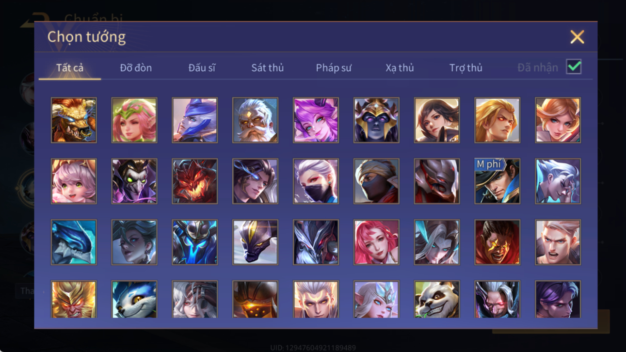Toggle the Đã nhận checkbox
Image resolution: width=626 pixels, height=352 pixels.
tap(574, 67)
